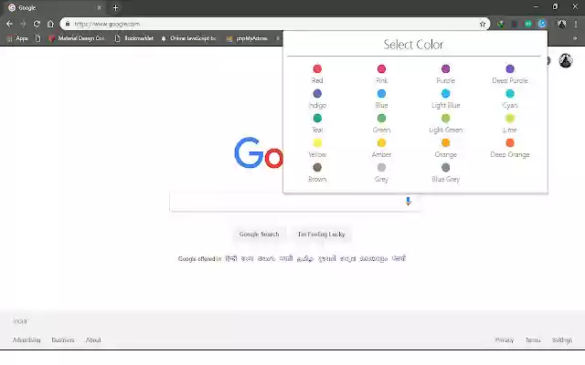Go back with the browser back arrow

[9, 24]
